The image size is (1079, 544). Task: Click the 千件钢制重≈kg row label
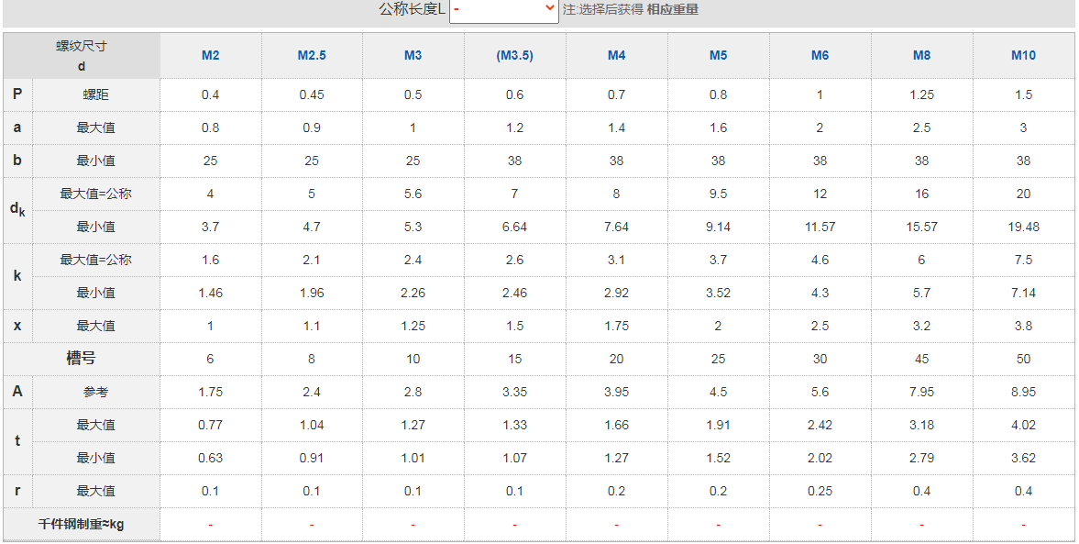pos(81,524)
